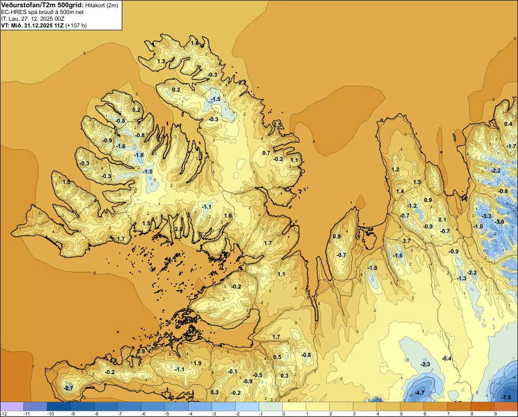Select the '2.9' temperature label
This screenshot has width=518, height=417.
(x=141, y=351)
